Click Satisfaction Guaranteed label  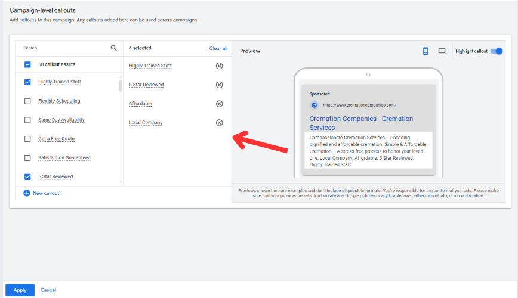click(64, 157)
